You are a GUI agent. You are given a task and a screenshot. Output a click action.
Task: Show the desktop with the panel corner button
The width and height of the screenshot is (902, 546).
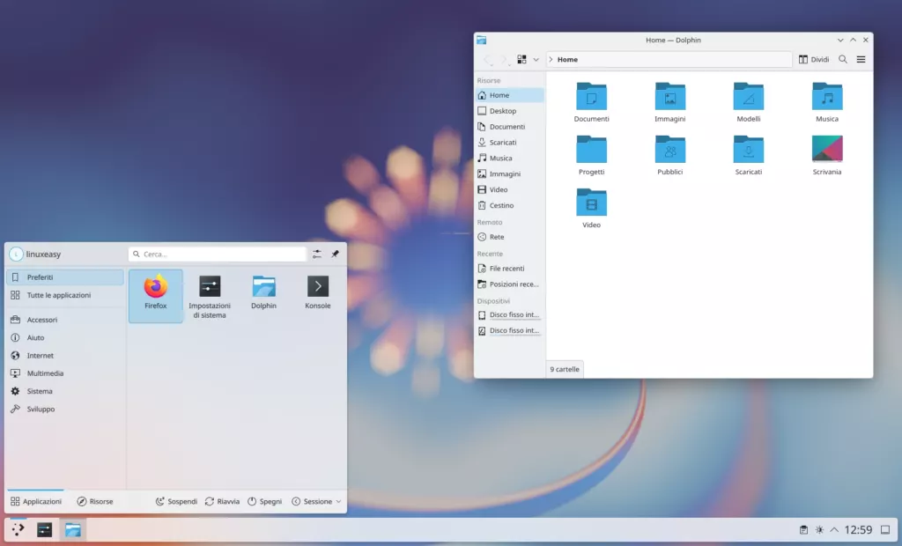(x=885, y=529)
